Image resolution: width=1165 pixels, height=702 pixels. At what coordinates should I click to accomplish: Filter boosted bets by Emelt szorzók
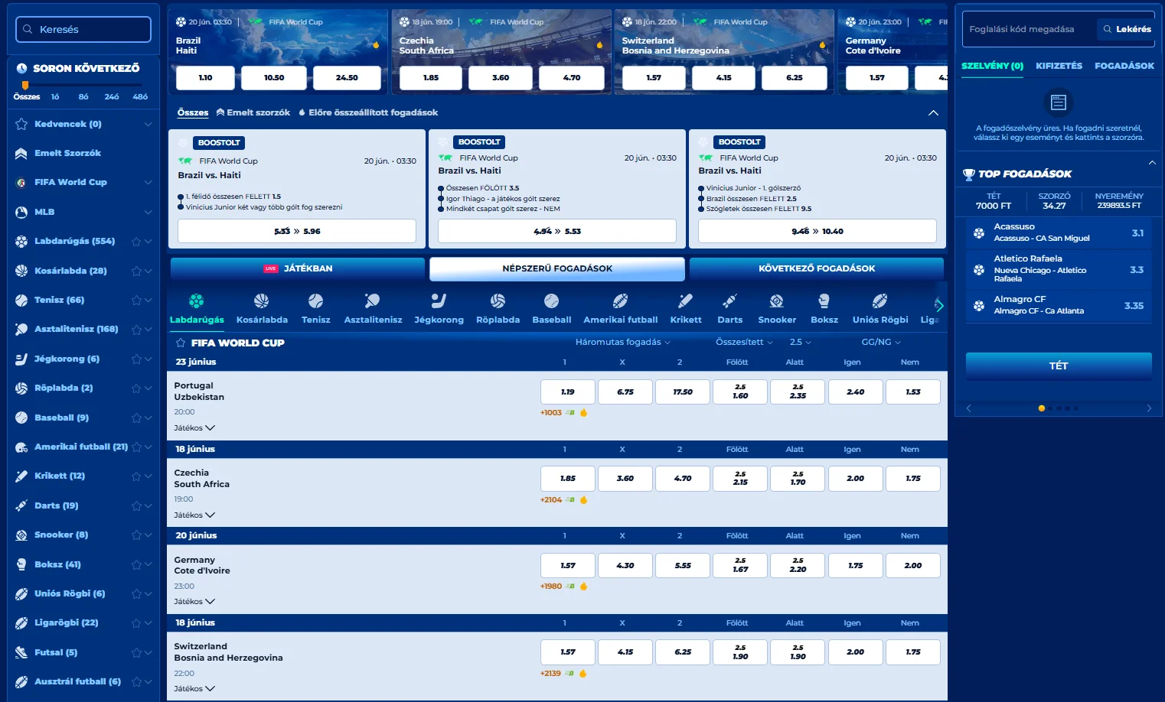(x=253, y=112)
